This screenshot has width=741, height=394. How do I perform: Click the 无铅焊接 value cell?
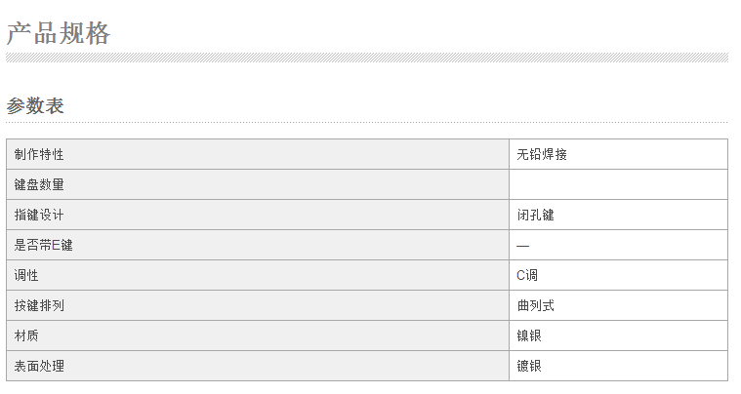coord(618,154)
